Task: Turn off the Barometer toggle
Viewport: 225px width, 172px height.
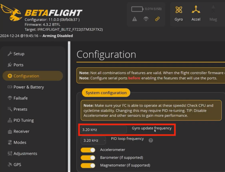Action: [x=88, y=158]
